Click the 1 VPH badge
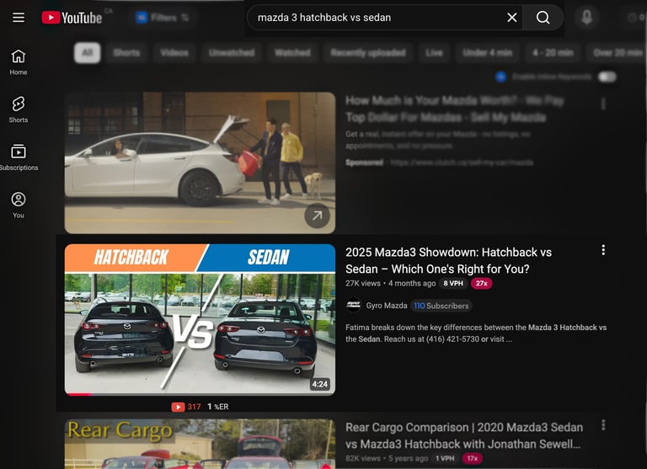The width and height of the screenshot is (647, 469). (x=445, y=458)
